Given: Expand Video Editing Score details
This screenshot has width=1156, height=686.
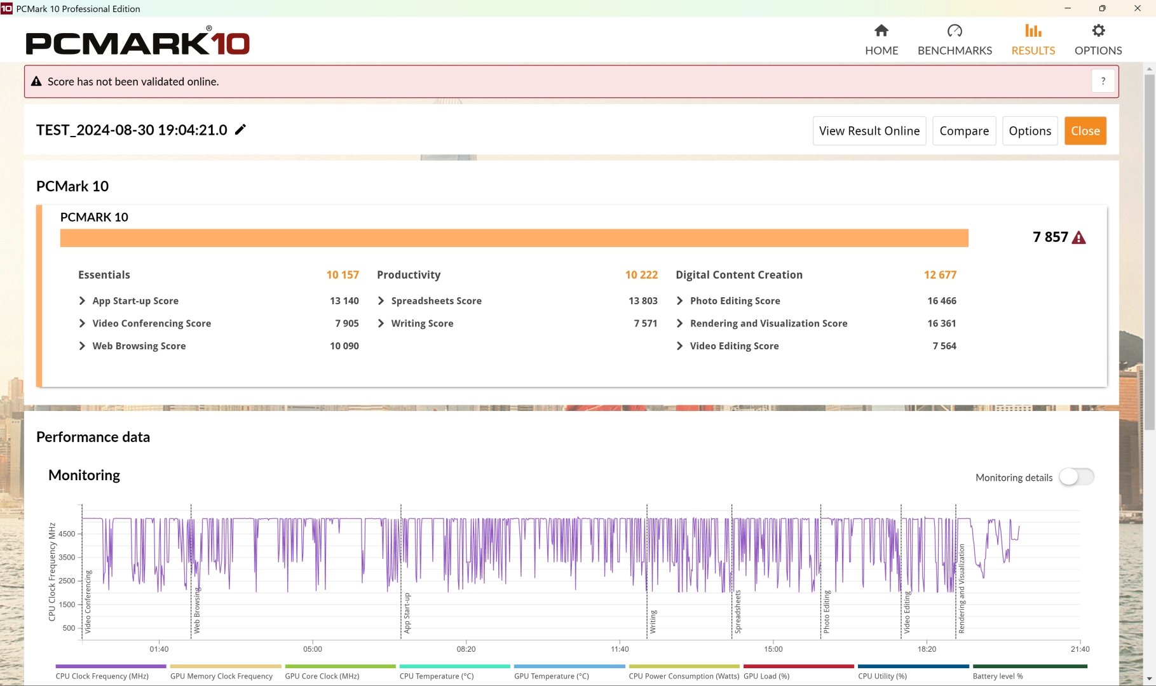Looking at the screenshot, I should tap(679, 346).
